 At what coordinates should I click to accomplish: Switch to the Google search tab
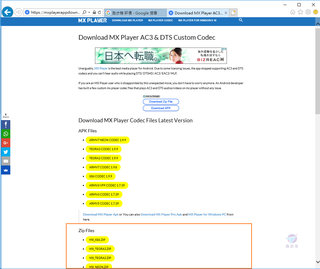tap(135, 13)
